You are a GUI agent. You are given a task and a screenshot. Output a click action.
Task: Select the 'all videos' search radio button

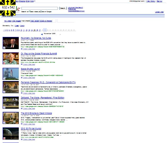(x=30, y=11)
